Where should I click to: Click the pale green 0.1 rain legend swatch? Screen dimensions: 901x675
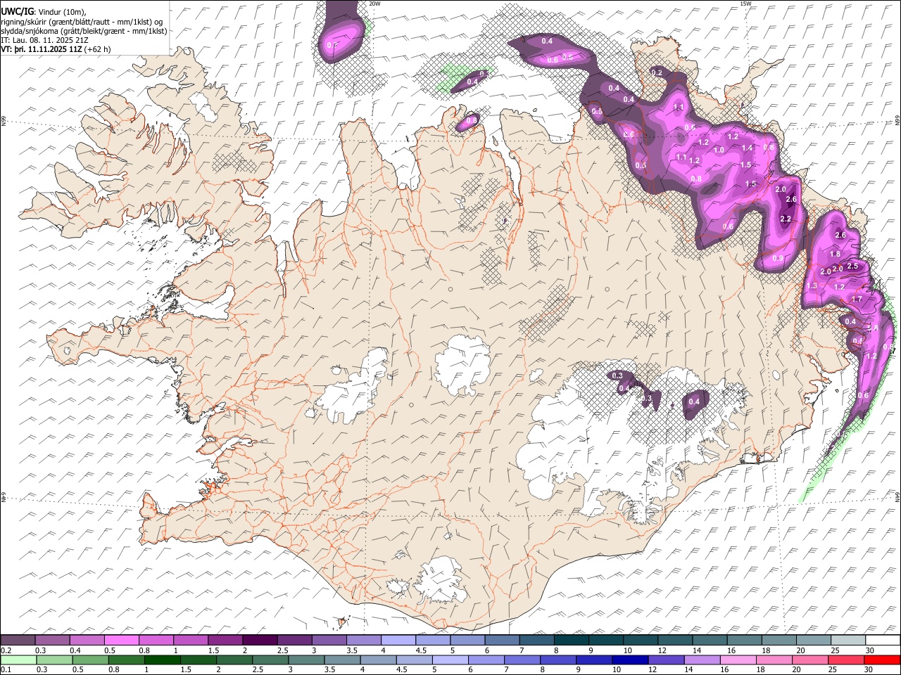point(18,660)
